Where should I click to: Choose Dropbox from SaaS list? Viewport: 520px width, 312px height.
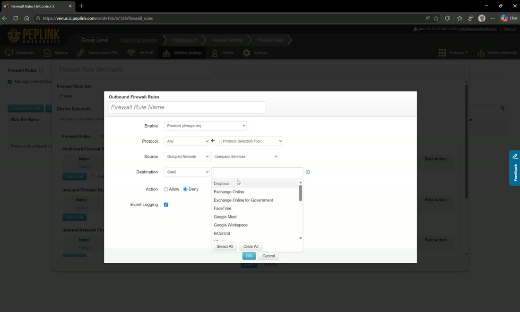click(x=255, y=184)
